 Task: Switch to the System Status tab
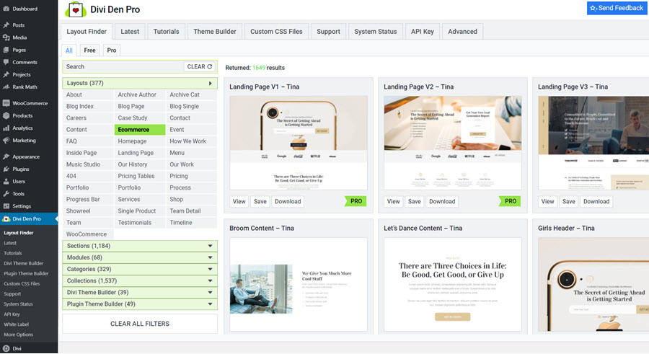[x=376, y=32]
